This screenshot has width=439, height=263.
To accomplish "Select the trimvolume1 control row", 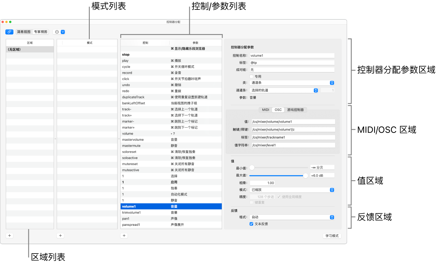I will pos(171,213).
